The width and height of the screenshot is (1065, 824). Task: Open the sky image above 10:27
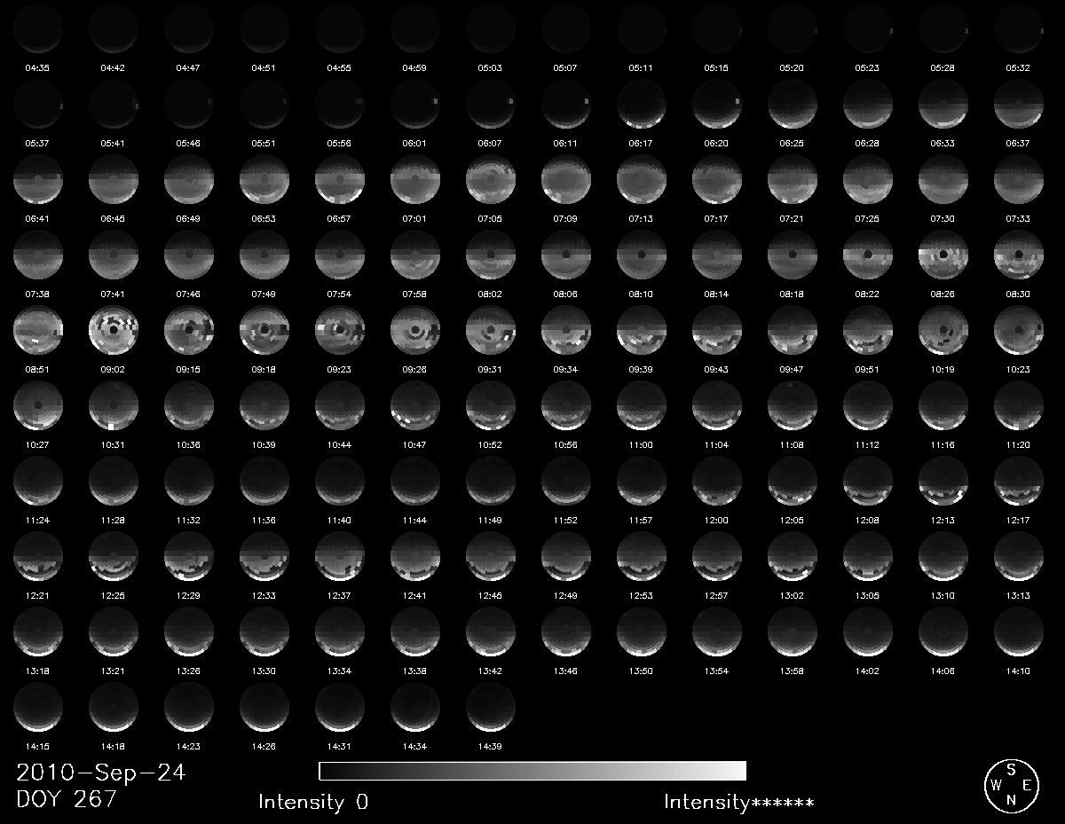[x=38, y=406]
